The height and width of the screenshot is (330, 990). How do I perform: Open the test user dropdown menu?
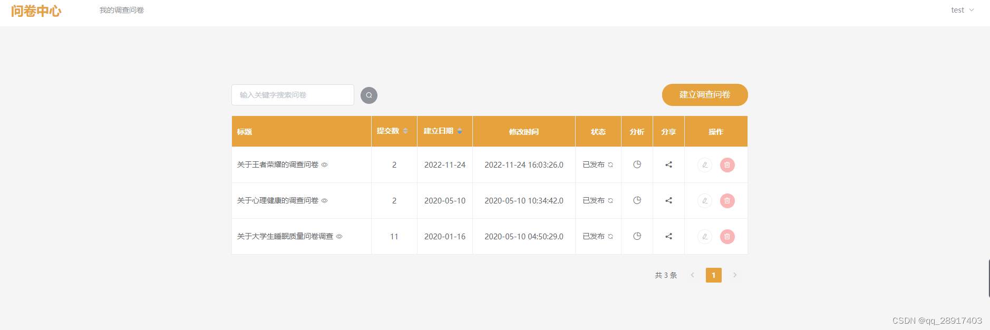962,10
